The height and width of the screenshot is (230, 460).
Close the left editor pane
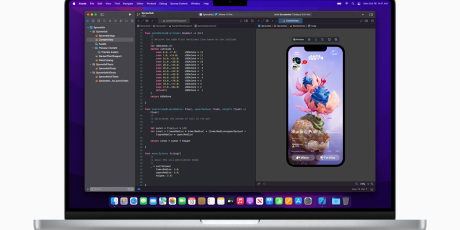tap(139, 21)
